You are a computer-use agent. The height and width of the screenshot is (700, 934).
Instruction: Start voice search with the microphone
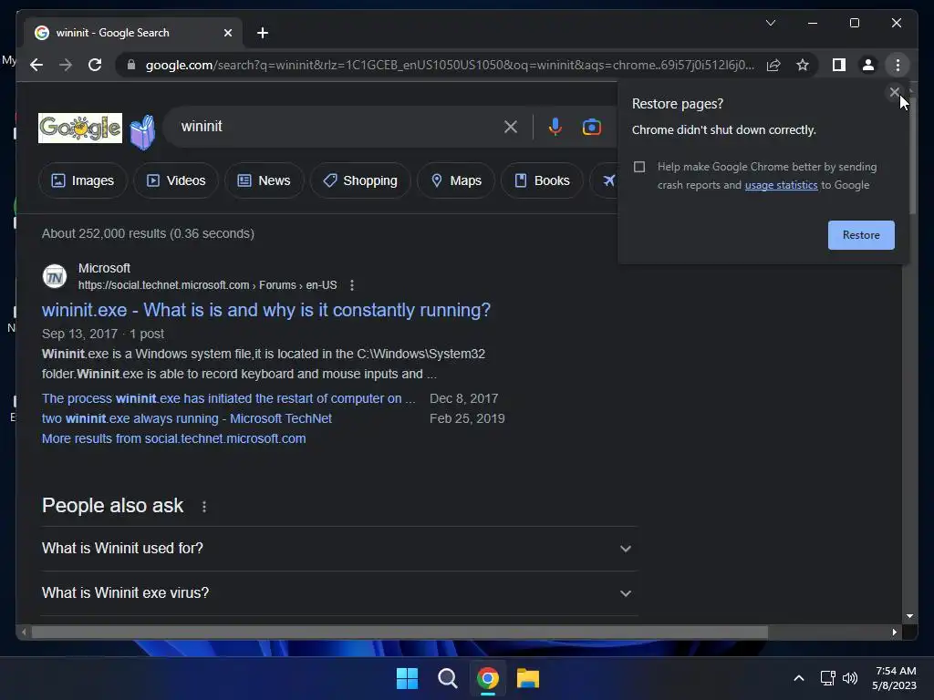pos(555,127)
